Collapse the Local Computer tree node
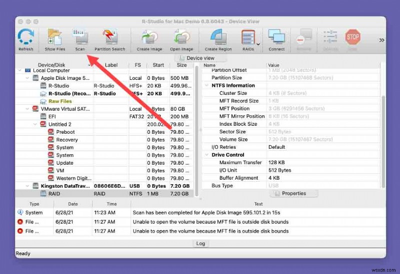The image size is (400, 274). tap(20, 70)
